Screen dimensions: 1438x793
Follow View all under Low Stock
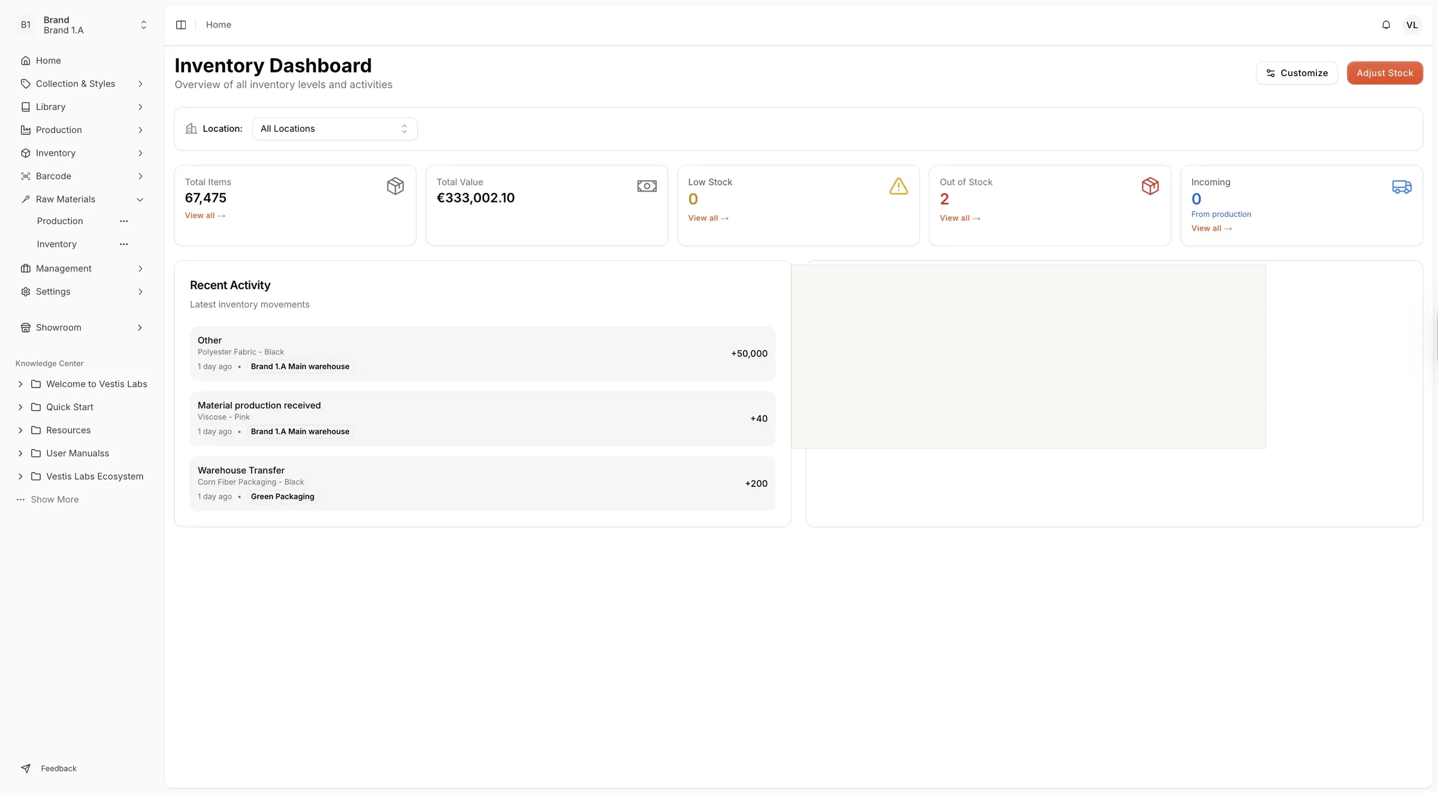708,218
